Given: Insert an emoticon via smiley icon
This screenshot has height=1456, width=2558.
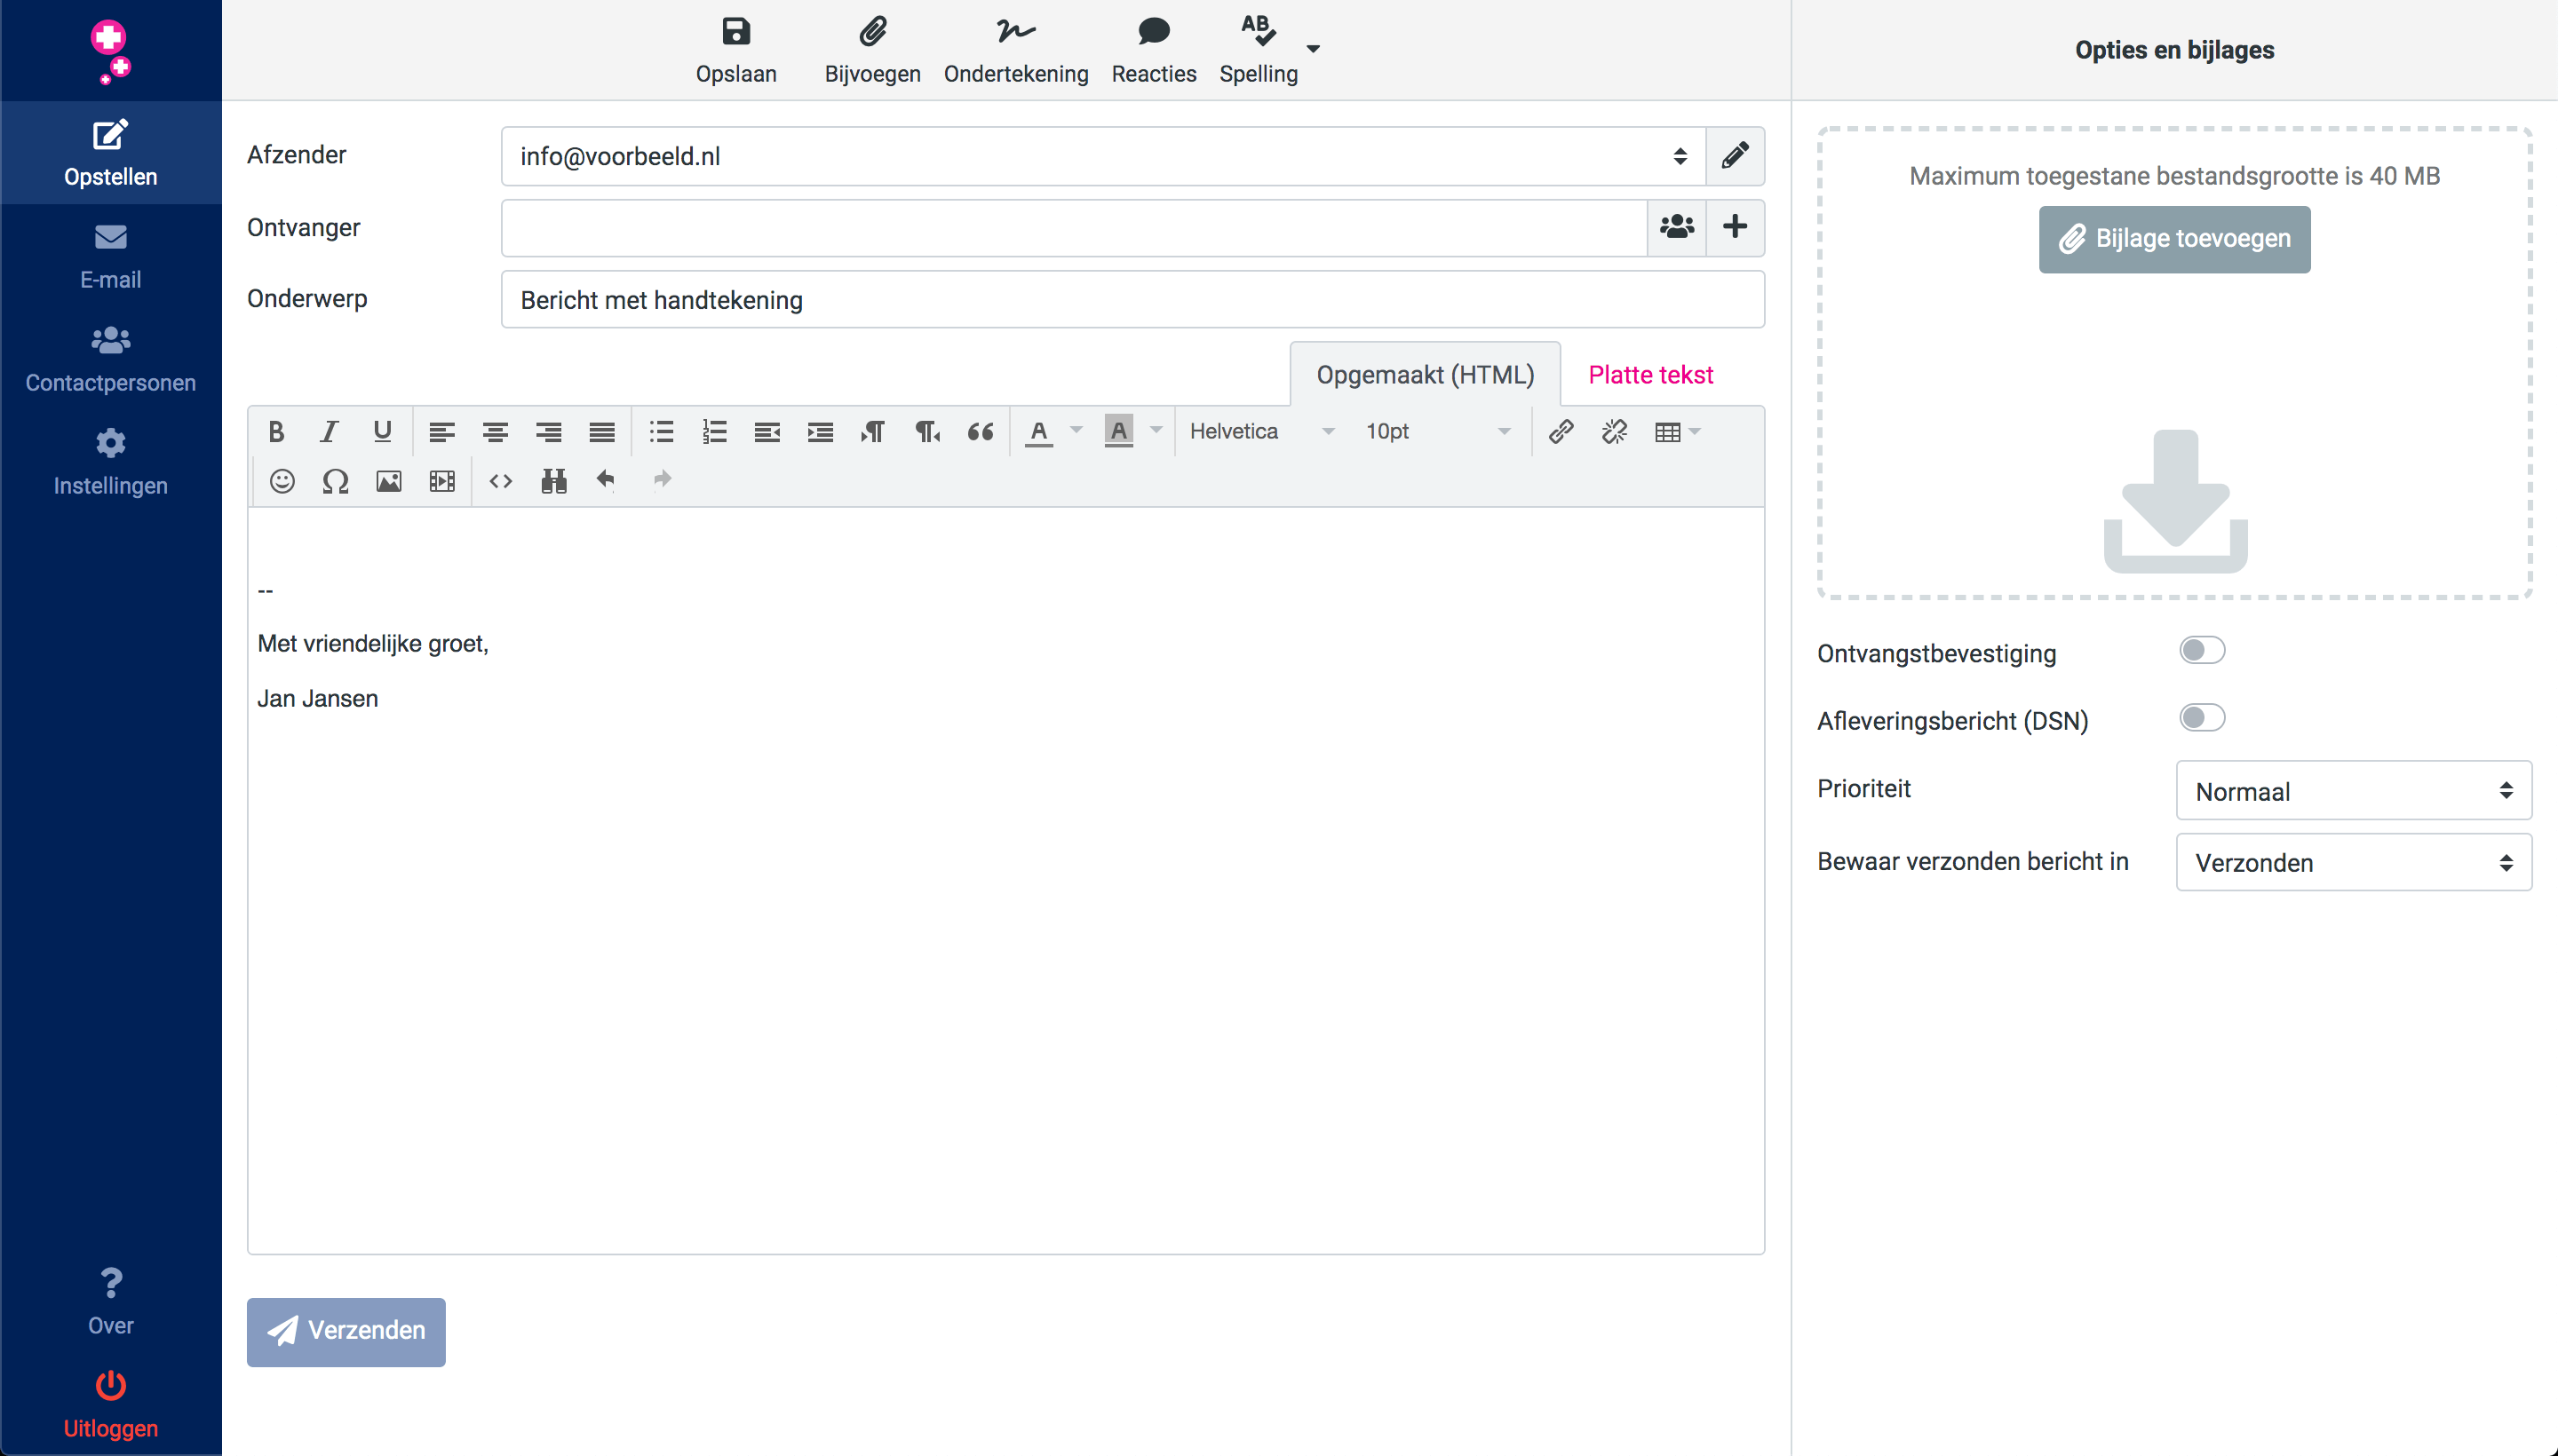Looking at the screenshot, I should (x=282, y=481).
